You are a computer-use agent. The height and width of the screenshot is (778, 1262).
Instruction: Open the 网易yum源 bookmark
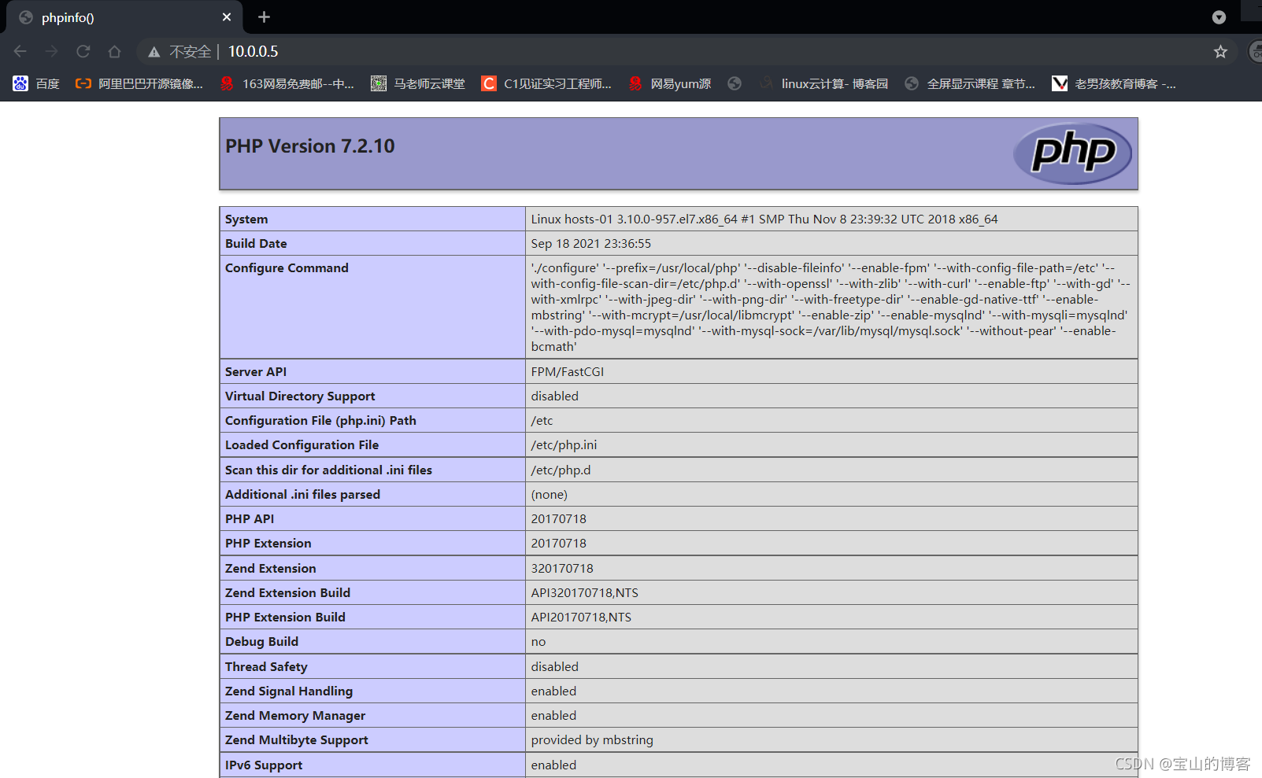click(670, 83)
